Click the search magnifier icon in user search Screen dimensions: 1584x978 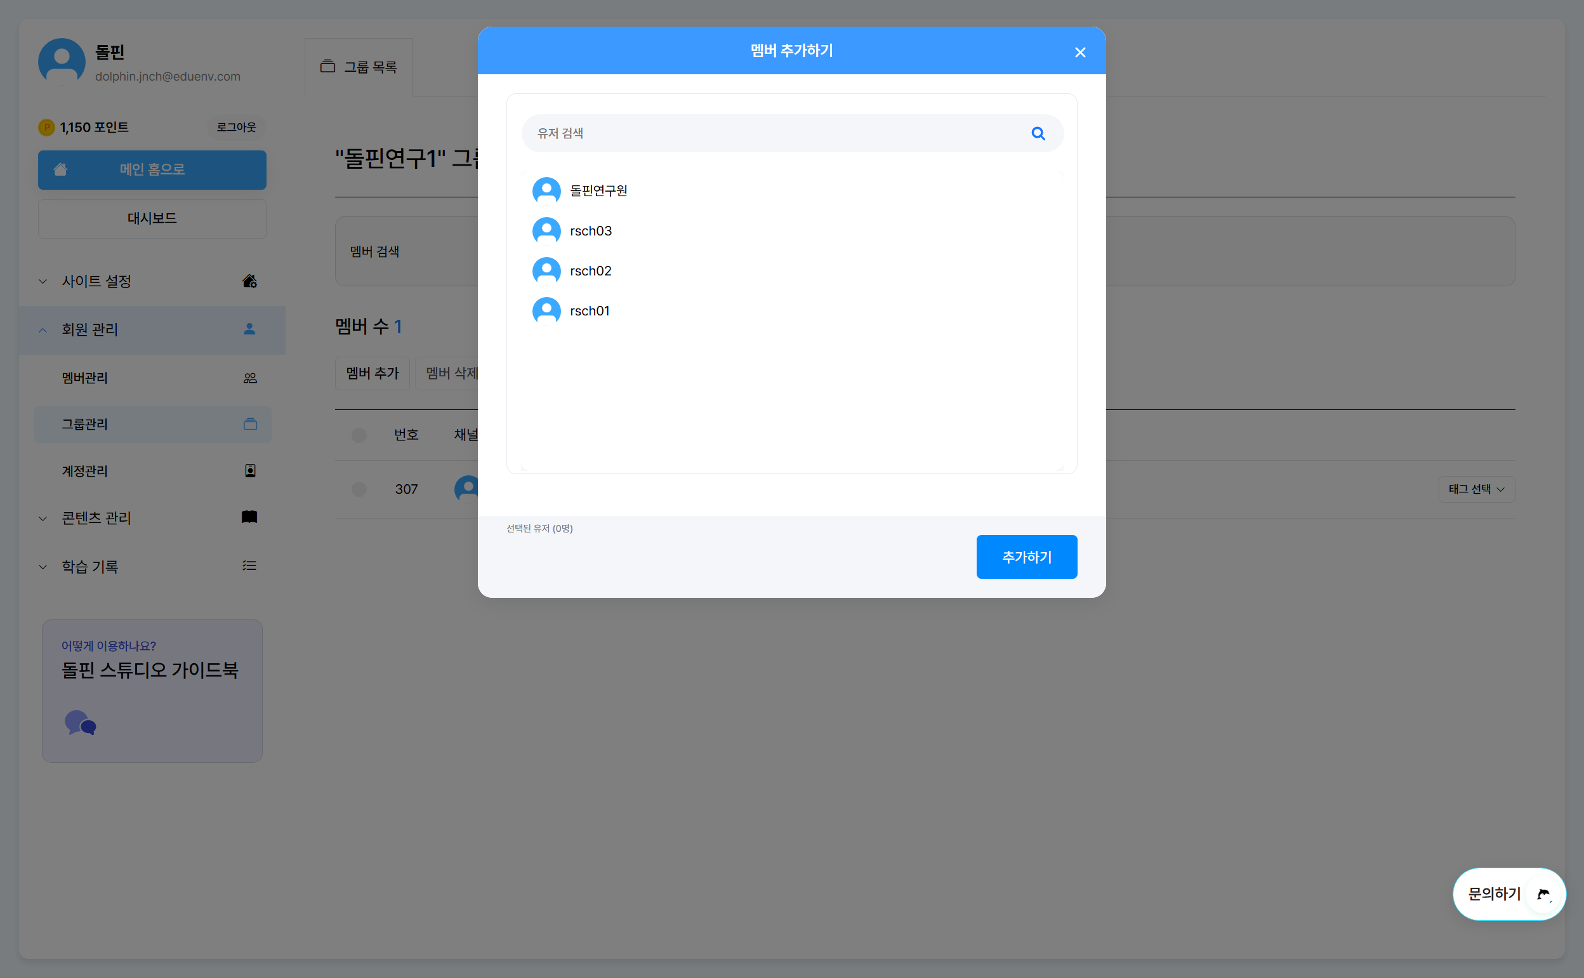point(1038,133)
